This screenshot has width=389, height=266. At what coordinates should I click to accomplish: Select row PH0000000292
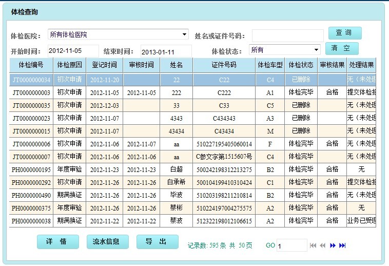(192, 182)
